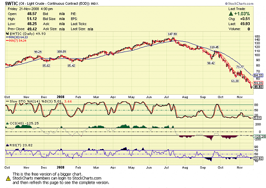Click the CCI(40) -125.25 legend text
Screen dimensions: 266x188
(x=24, y=123)
